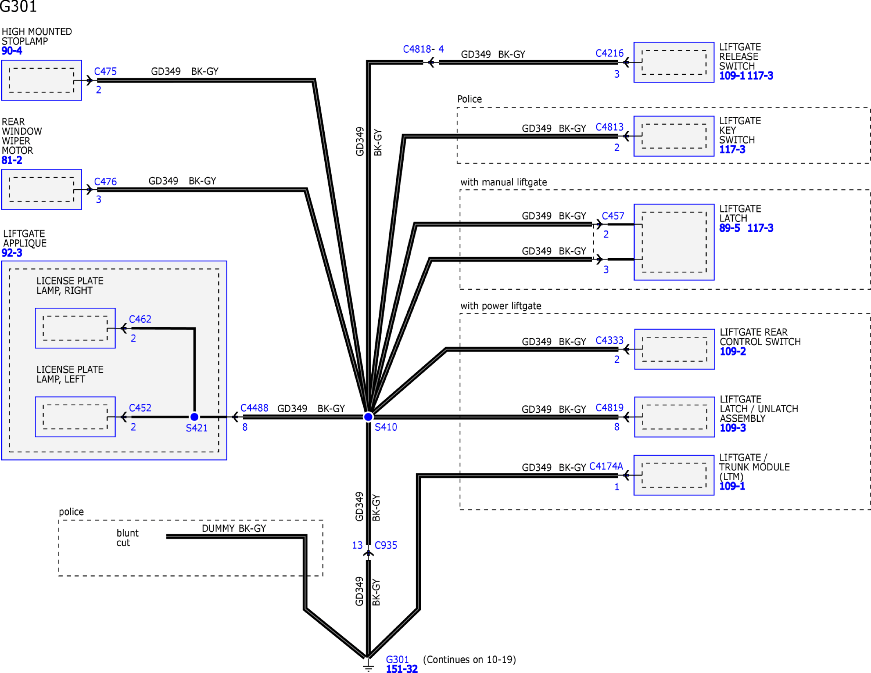
Task: Follow the 92-3 liftgate applique link
Action: (x=12, y=253)
